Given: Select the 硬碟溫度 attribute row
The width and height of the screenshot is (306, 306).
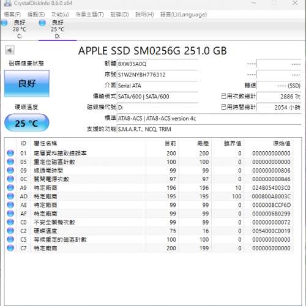Looking at the screenshot, I should coord(149,231).
